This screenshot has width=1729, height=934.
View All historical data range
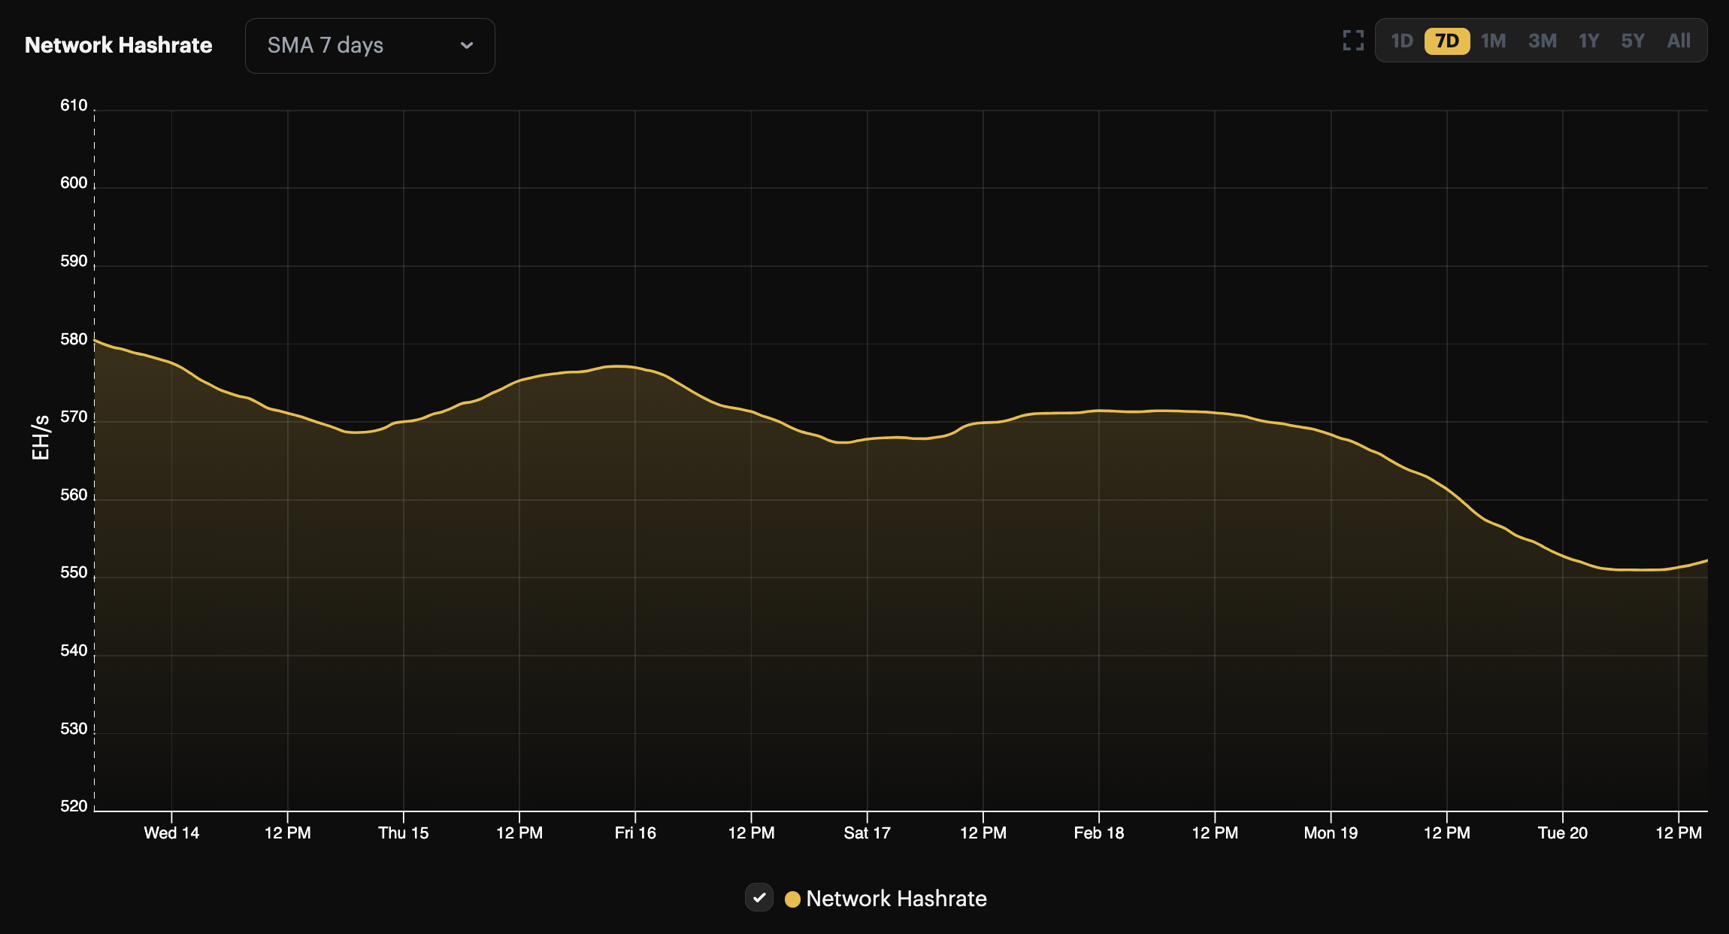pyautogui.click(x=1679, y=41)
